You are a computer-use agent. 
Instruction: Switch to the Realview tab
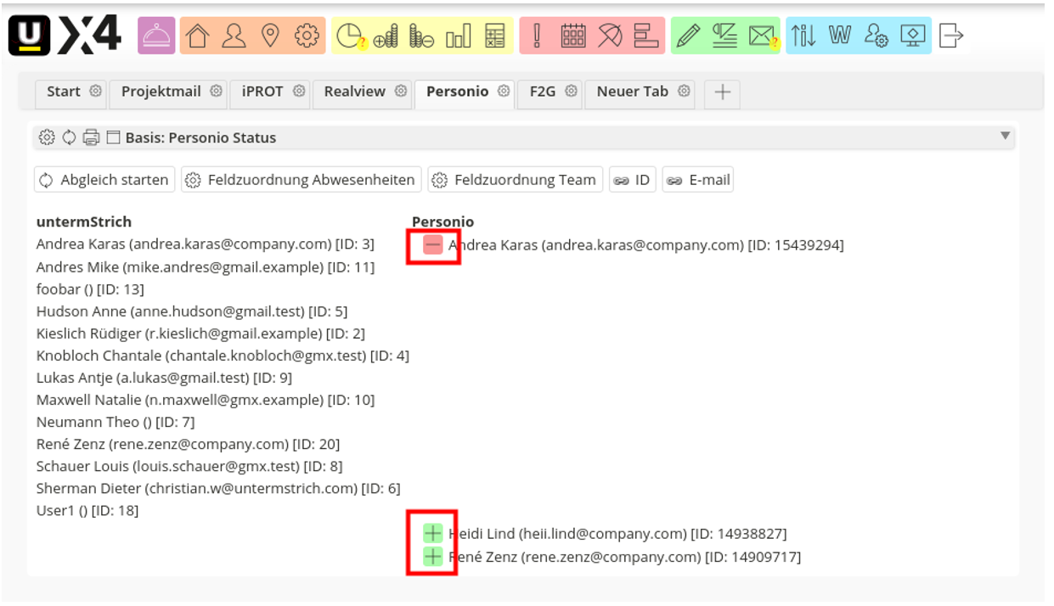click(354, 92)
